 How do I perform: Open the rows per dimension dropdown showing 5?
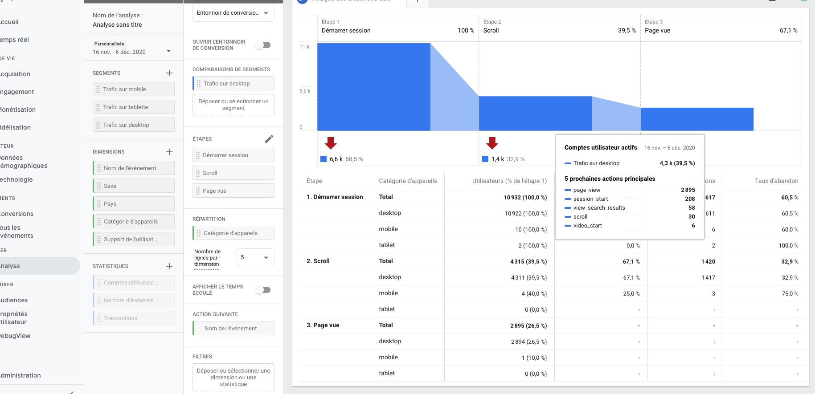coord(255,257)
